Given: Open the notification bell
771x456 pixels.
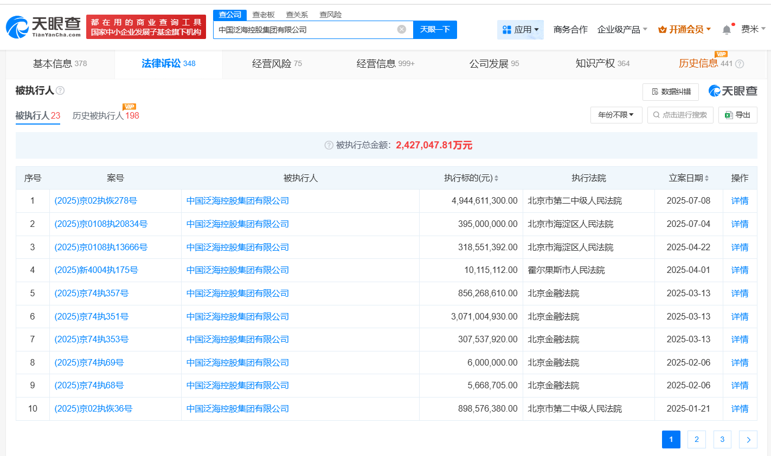Looking at the screenshot, I should (x=727, y=30).
